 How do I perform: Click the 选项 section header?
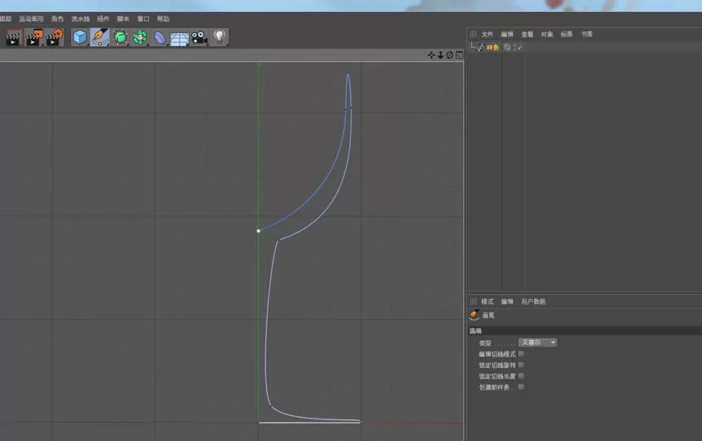584,331
